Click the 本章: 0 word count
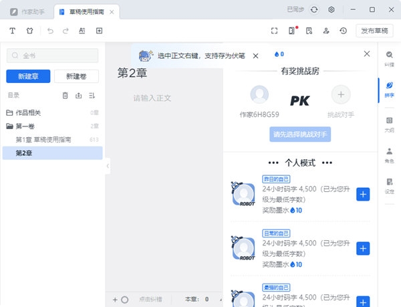The width and height of the screenshot is (401, 307). [x=197, y=300]
